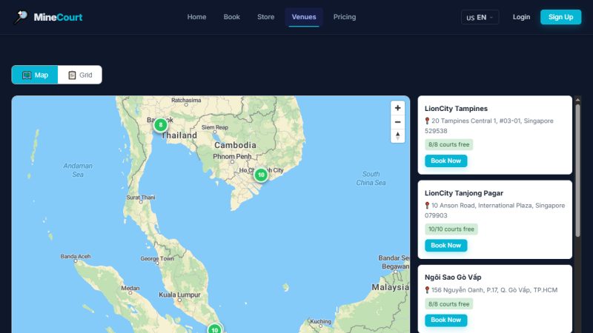Click the 8/8 courts free badge for Tampines
The width and height of the screenshot is (593, 333).
click(448, 144)
